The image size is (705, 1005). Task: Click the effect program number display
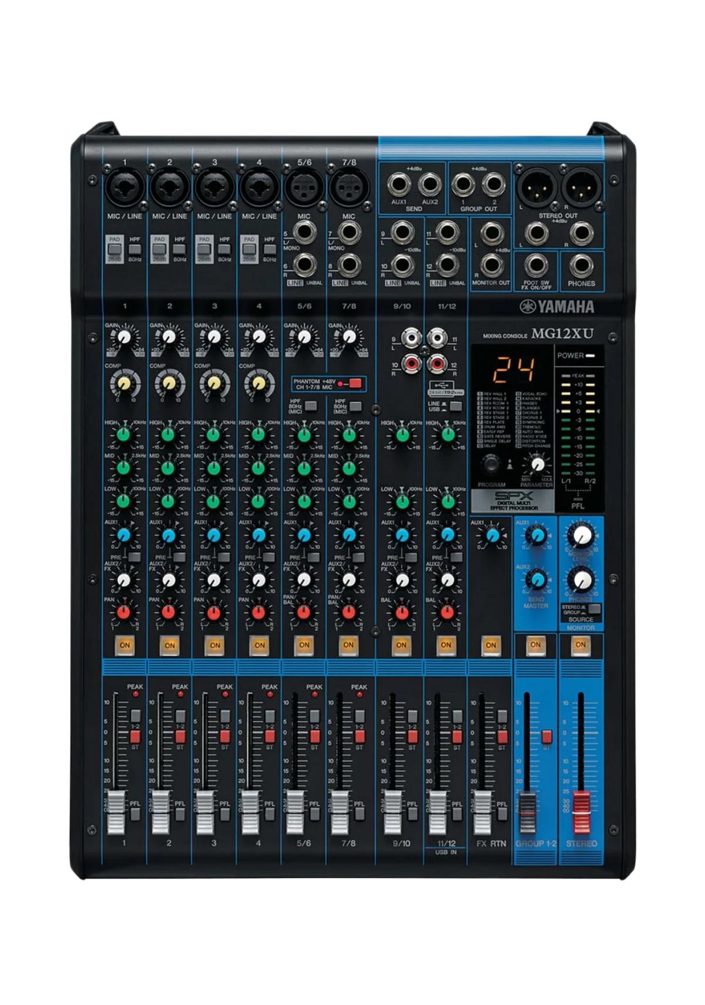click(513, 370)
